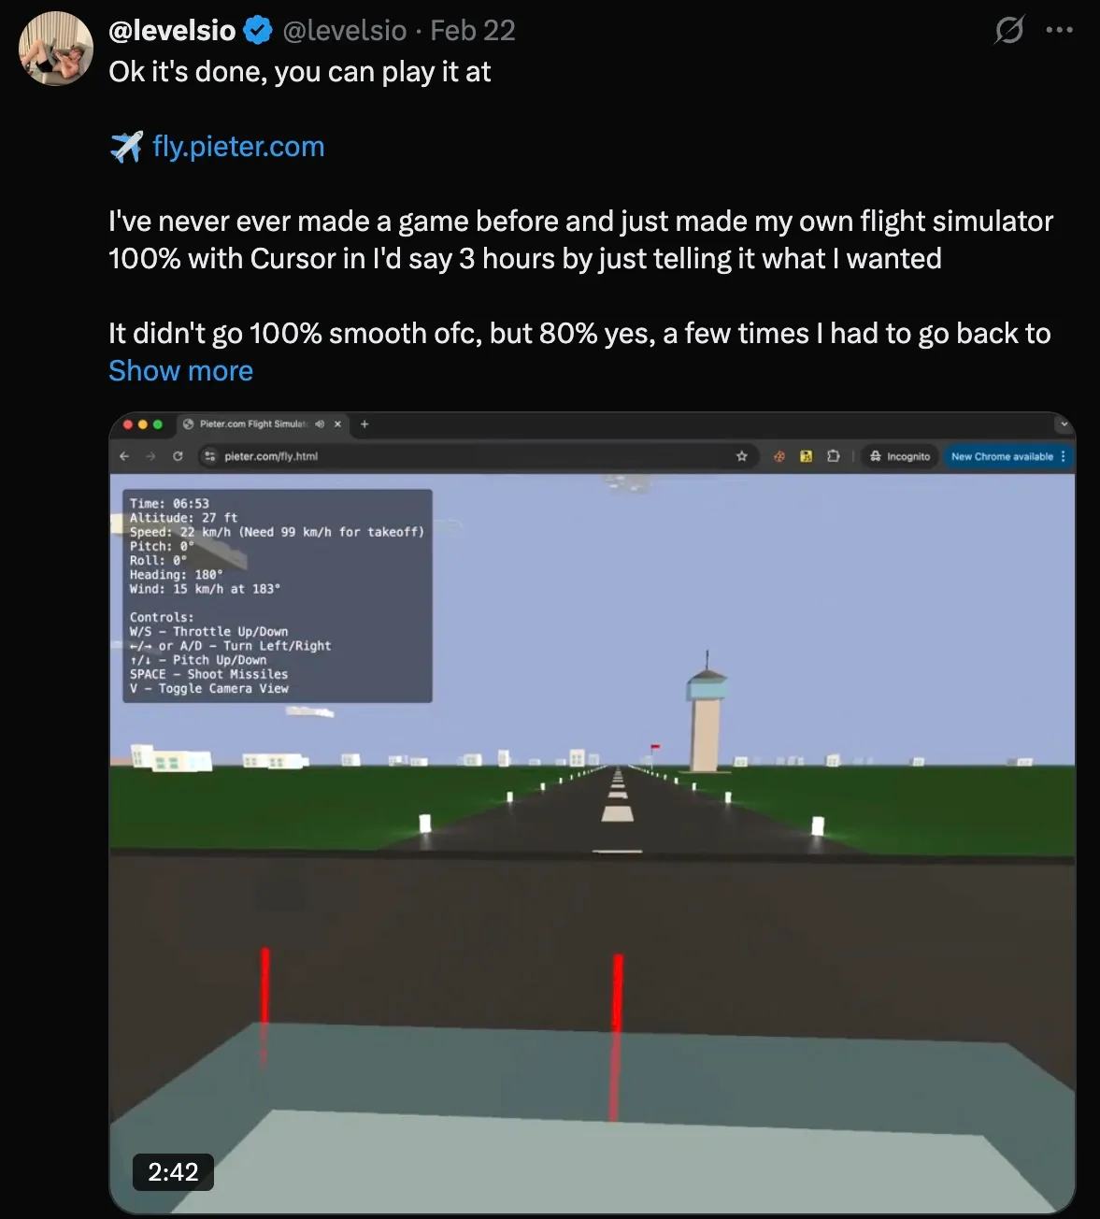Click the Incognito indicator button
The height and width of the screenshot is (1219, 1100).
coord(900,456)
